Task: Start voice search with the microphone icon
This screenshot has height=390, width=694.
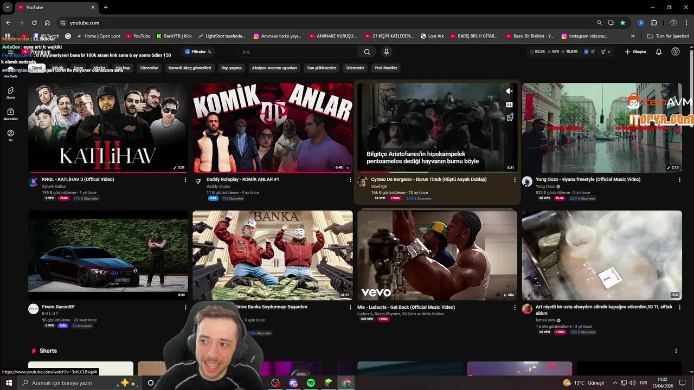Action: point(386,52)
